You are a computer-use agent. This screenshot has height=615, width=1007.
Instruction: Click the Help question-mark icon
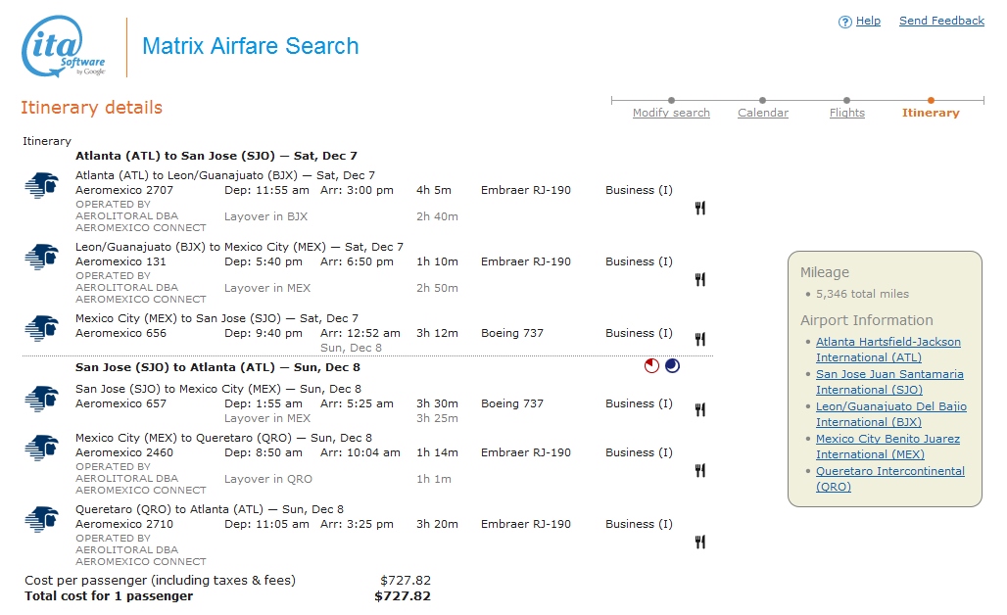(844, 21)
